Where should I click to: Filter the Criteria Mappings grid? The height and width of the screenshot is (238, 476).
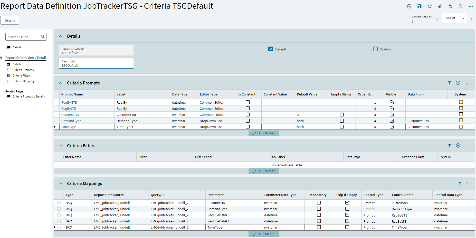460,183
